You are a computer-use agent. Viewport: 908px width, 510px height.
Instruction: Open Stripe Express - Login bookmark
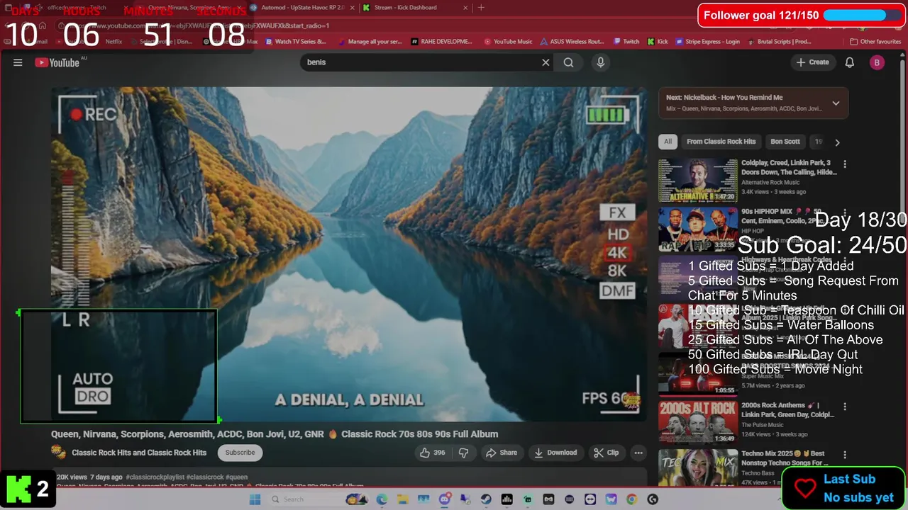pos(707,42)
